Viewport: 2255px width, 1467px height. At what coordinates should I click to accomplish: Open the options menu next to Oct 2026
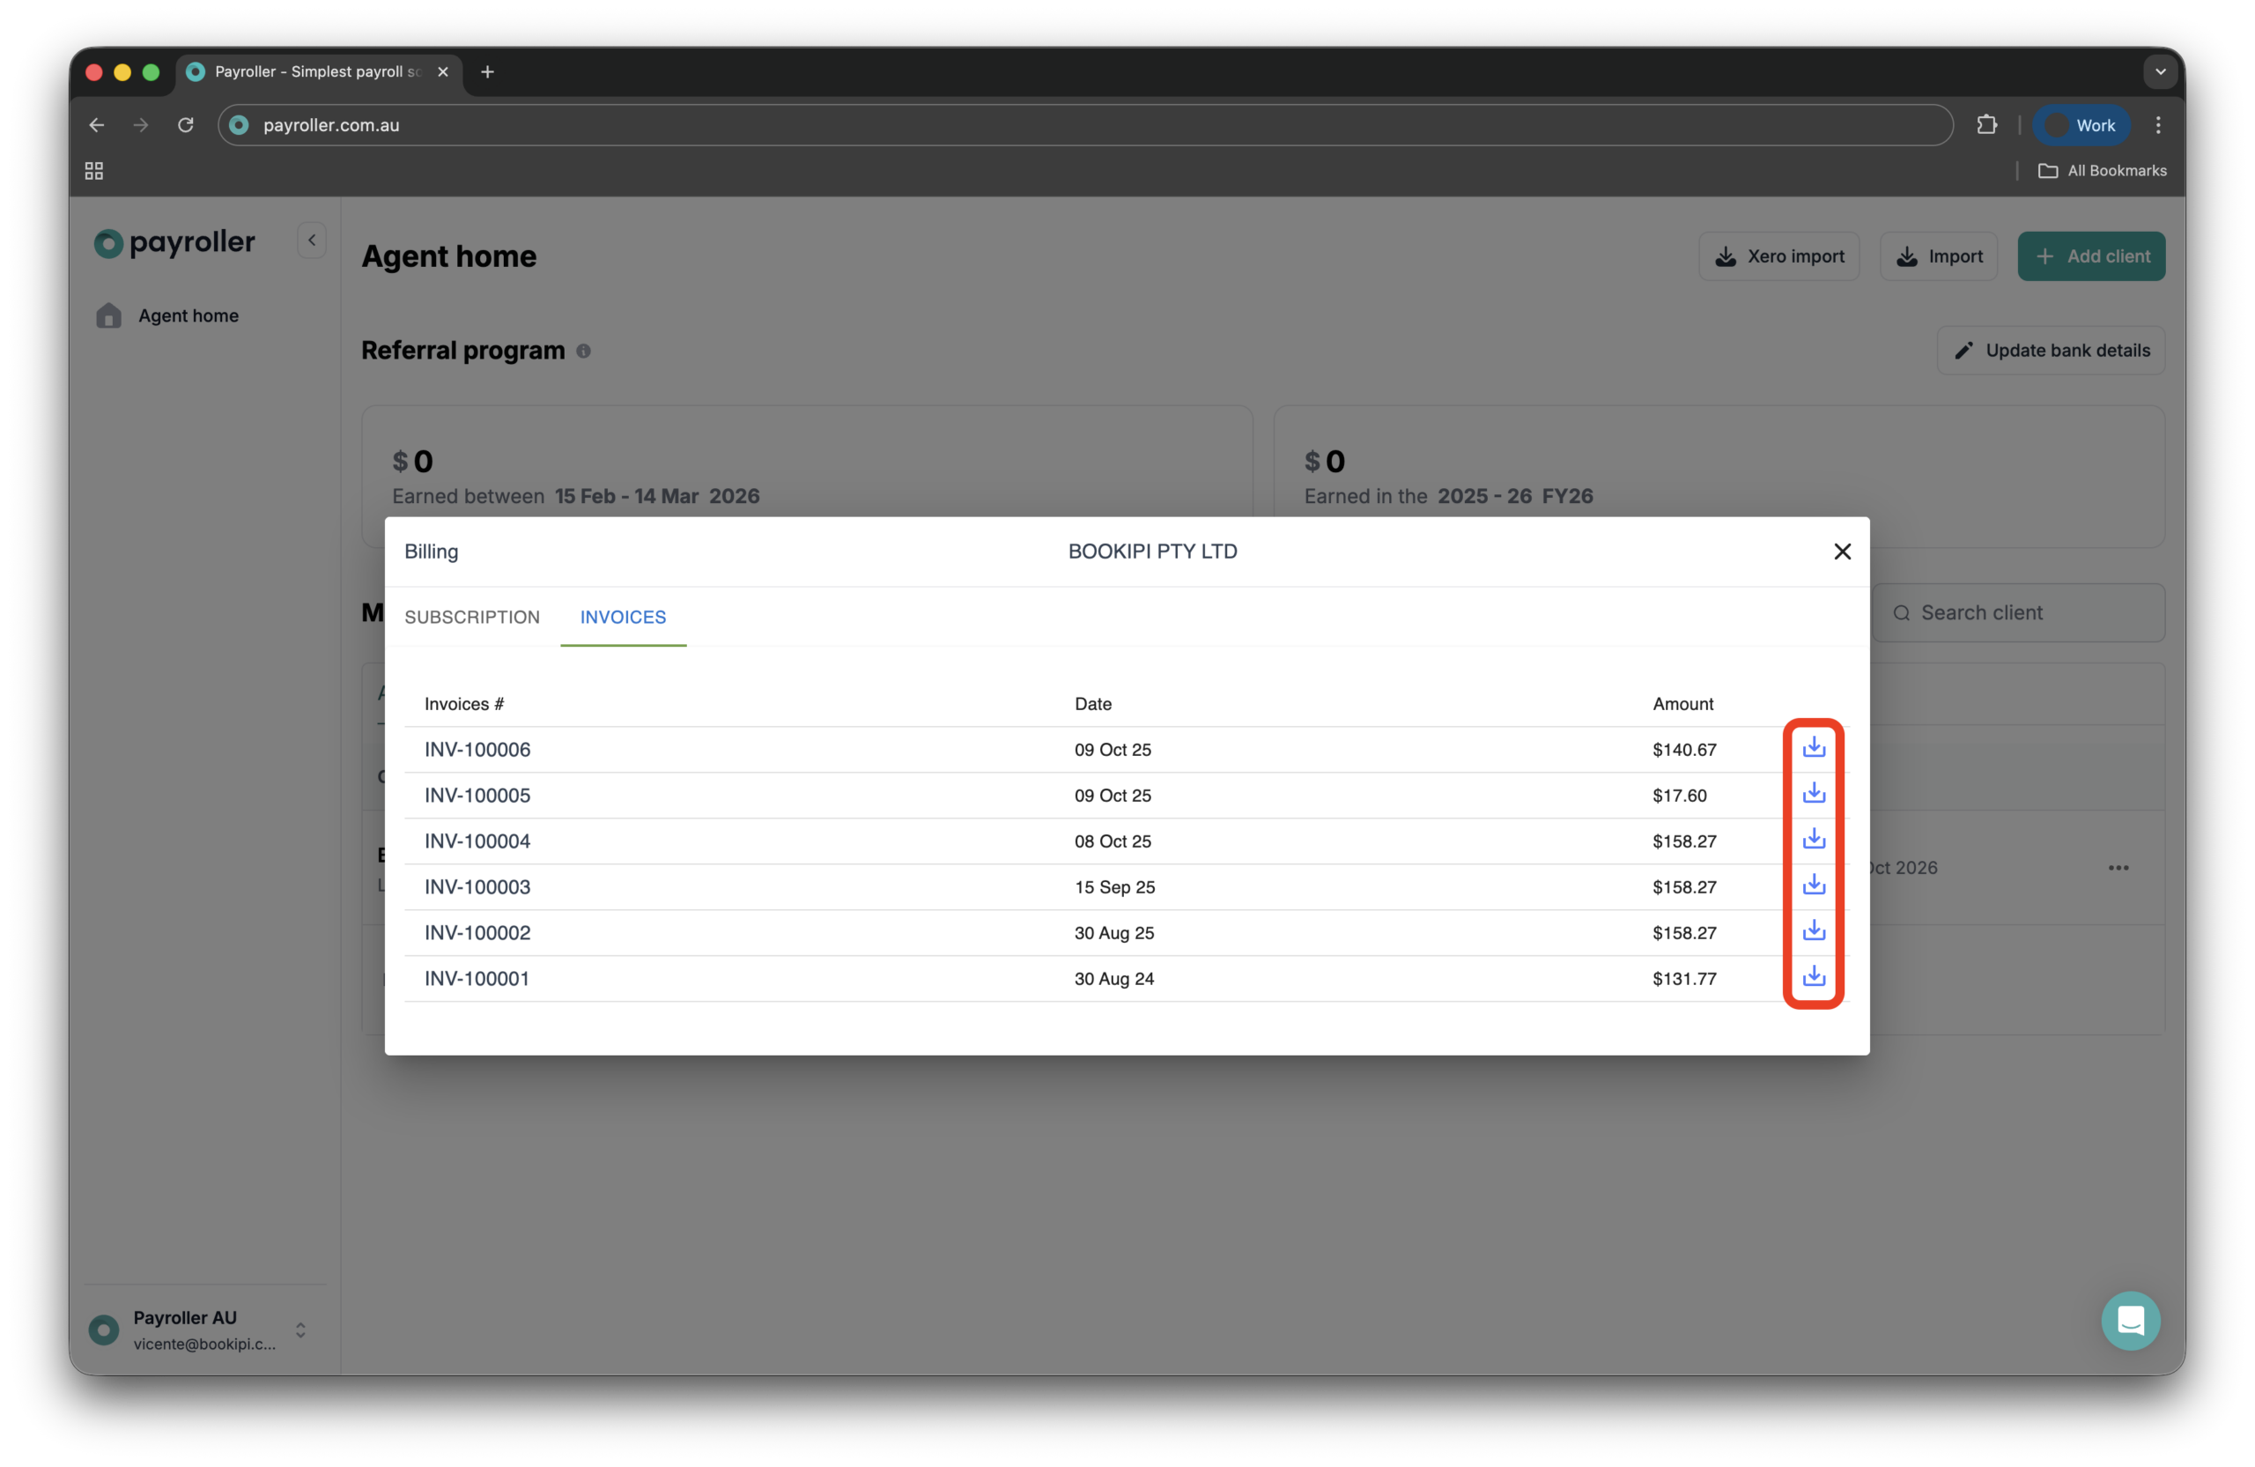click(2119, 867)
